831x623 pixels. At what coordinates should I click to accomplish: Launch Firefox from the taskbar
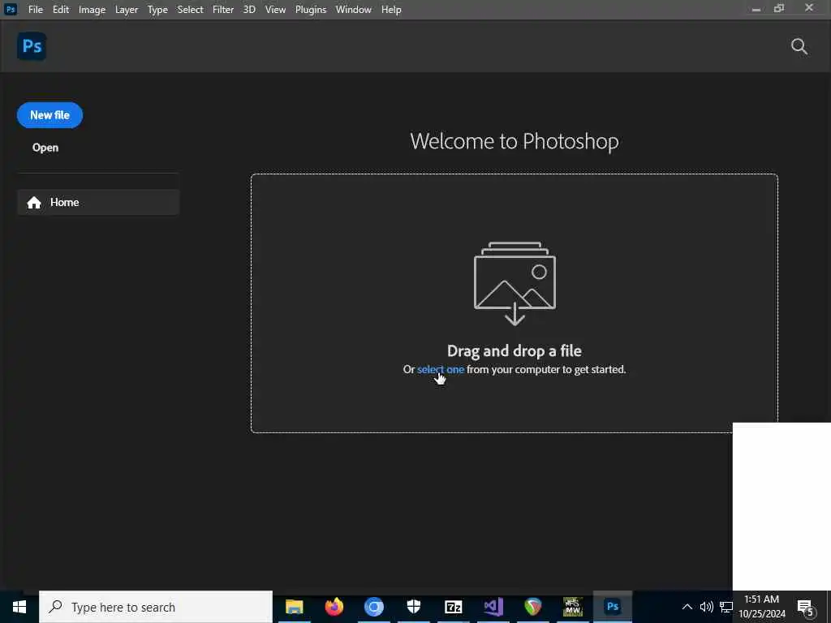click(334, 607)
